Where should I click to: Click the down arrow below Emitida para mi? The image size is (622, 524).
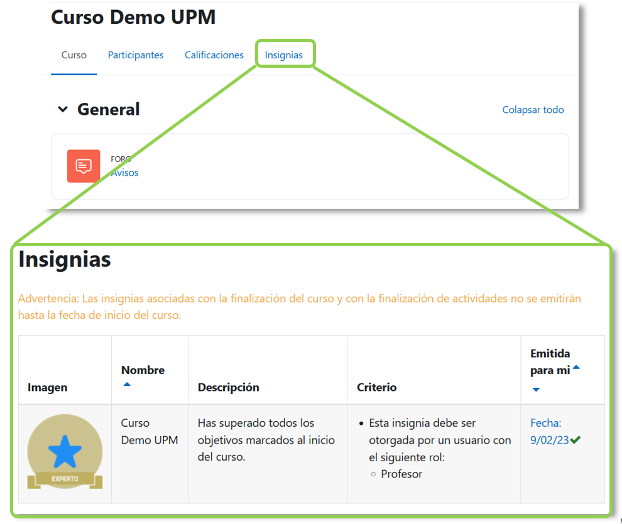(536, 390)
